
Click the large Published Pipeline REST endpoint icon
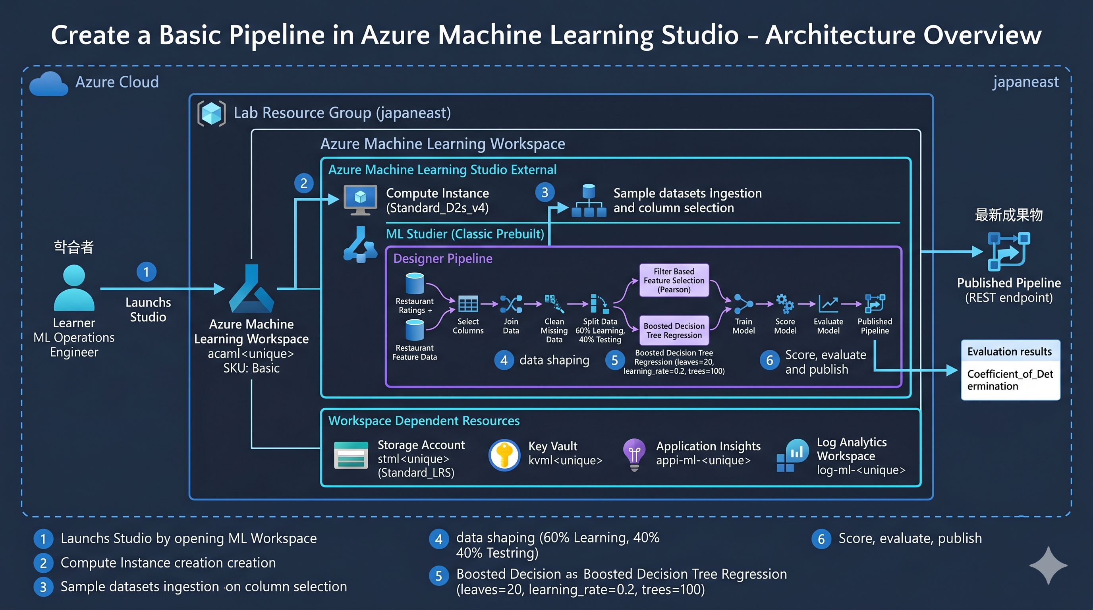pos(1009,251)
